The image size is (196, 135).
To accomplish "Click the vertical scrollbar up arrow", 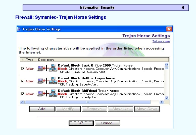I will tap(167, 64).
